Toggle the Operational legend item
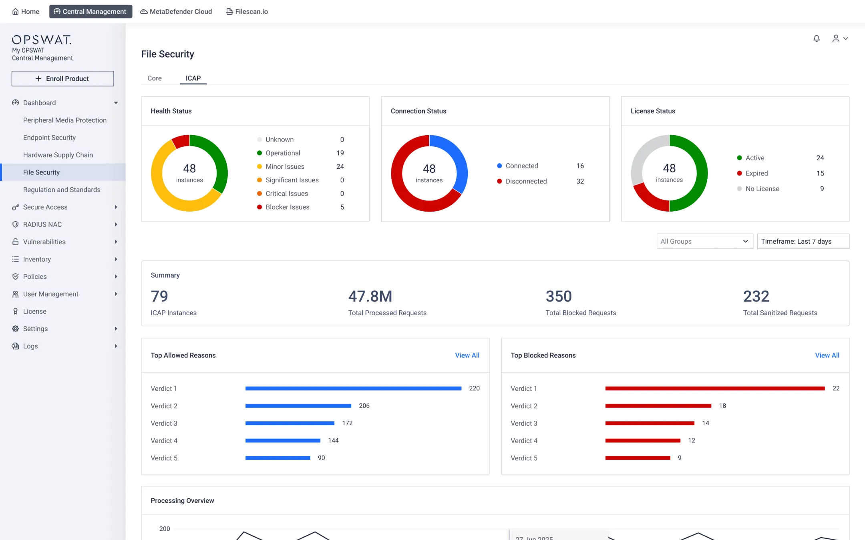The image size is (865, 540). click(x=282, y=153)
